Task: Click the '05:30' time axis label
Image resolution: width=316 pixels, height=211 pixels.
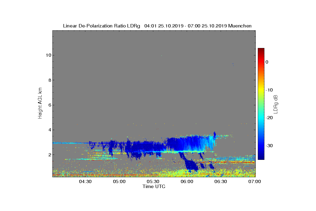Action: point(153,181)
